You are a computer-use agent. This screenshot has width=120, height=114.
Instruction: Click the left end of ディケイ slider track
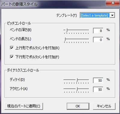point(64,80)
